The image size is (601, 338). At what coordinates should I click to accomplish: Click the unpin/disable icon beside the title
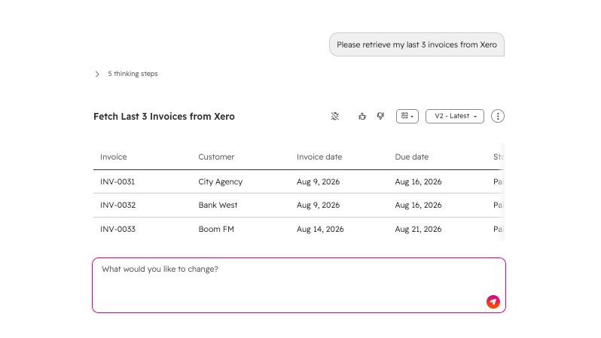[x=335, y=116]
